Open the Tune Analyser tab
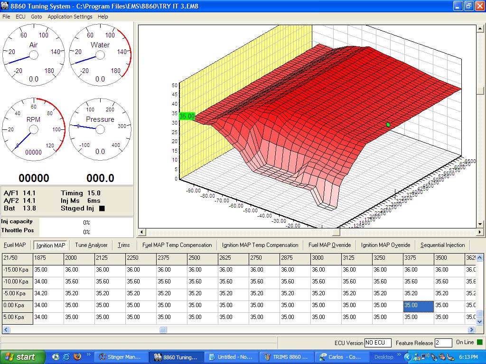486x364 pixels. click(91, 245)
